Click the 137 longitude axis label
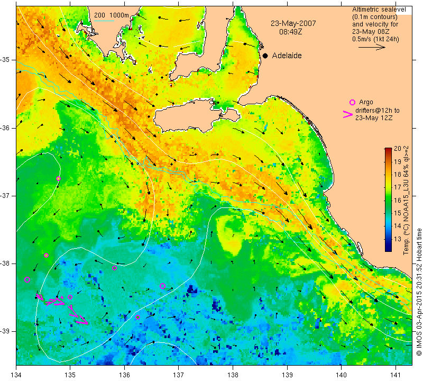Image resolution: width=423 pixels, height=381 pixels. (x=179, y=375)
